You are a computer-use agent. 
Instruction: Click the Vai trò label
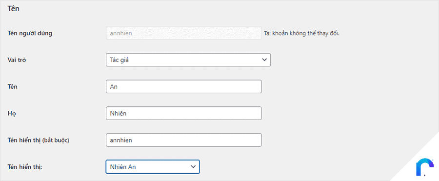coord(17,60)
